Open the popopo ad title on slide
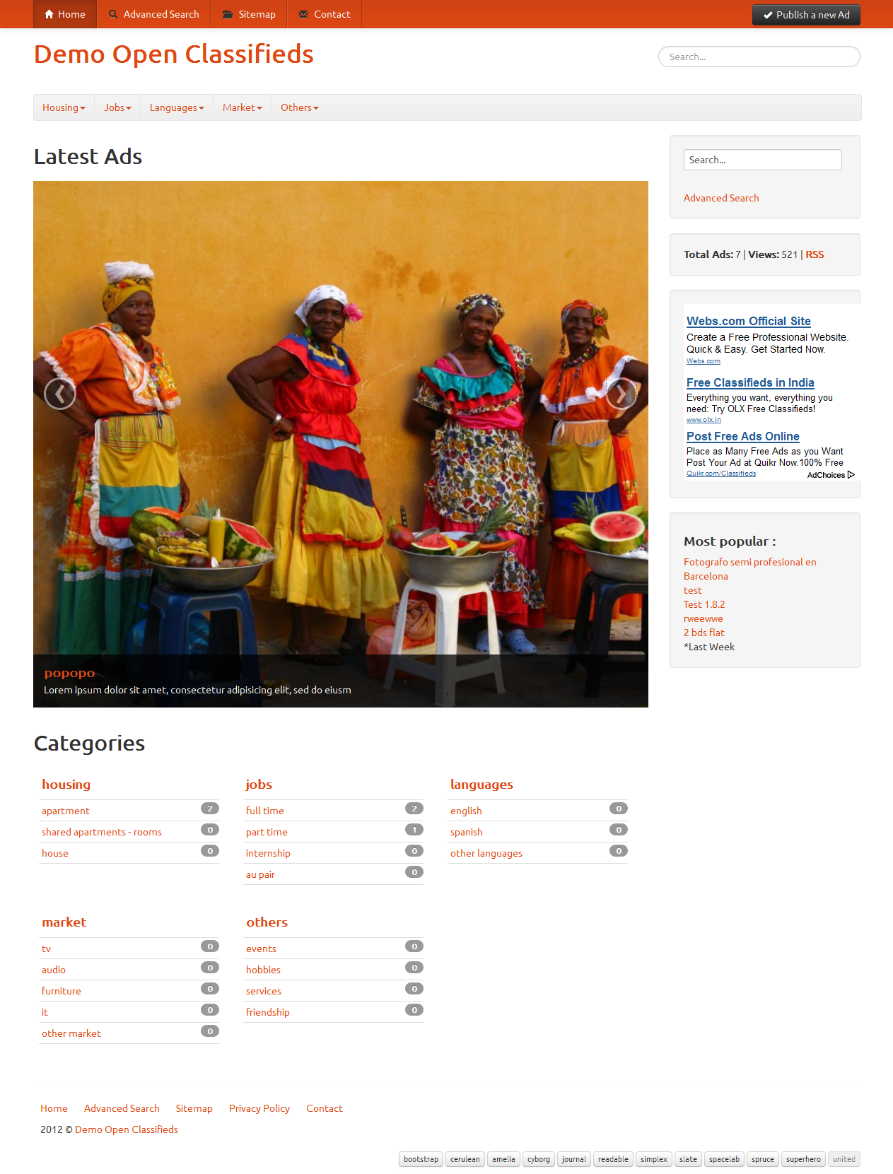 point(69,673)
